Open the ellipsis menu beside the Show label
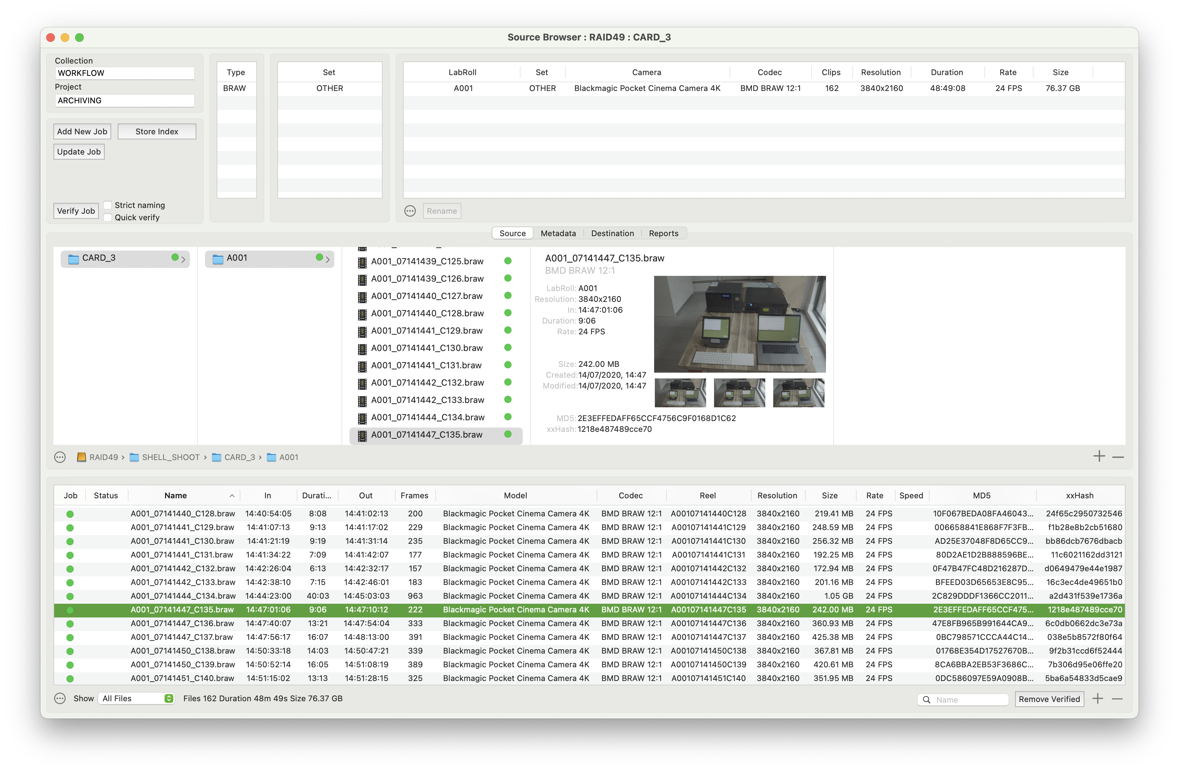The width and height of the screenshot is (1179, 772). [60, 699]
